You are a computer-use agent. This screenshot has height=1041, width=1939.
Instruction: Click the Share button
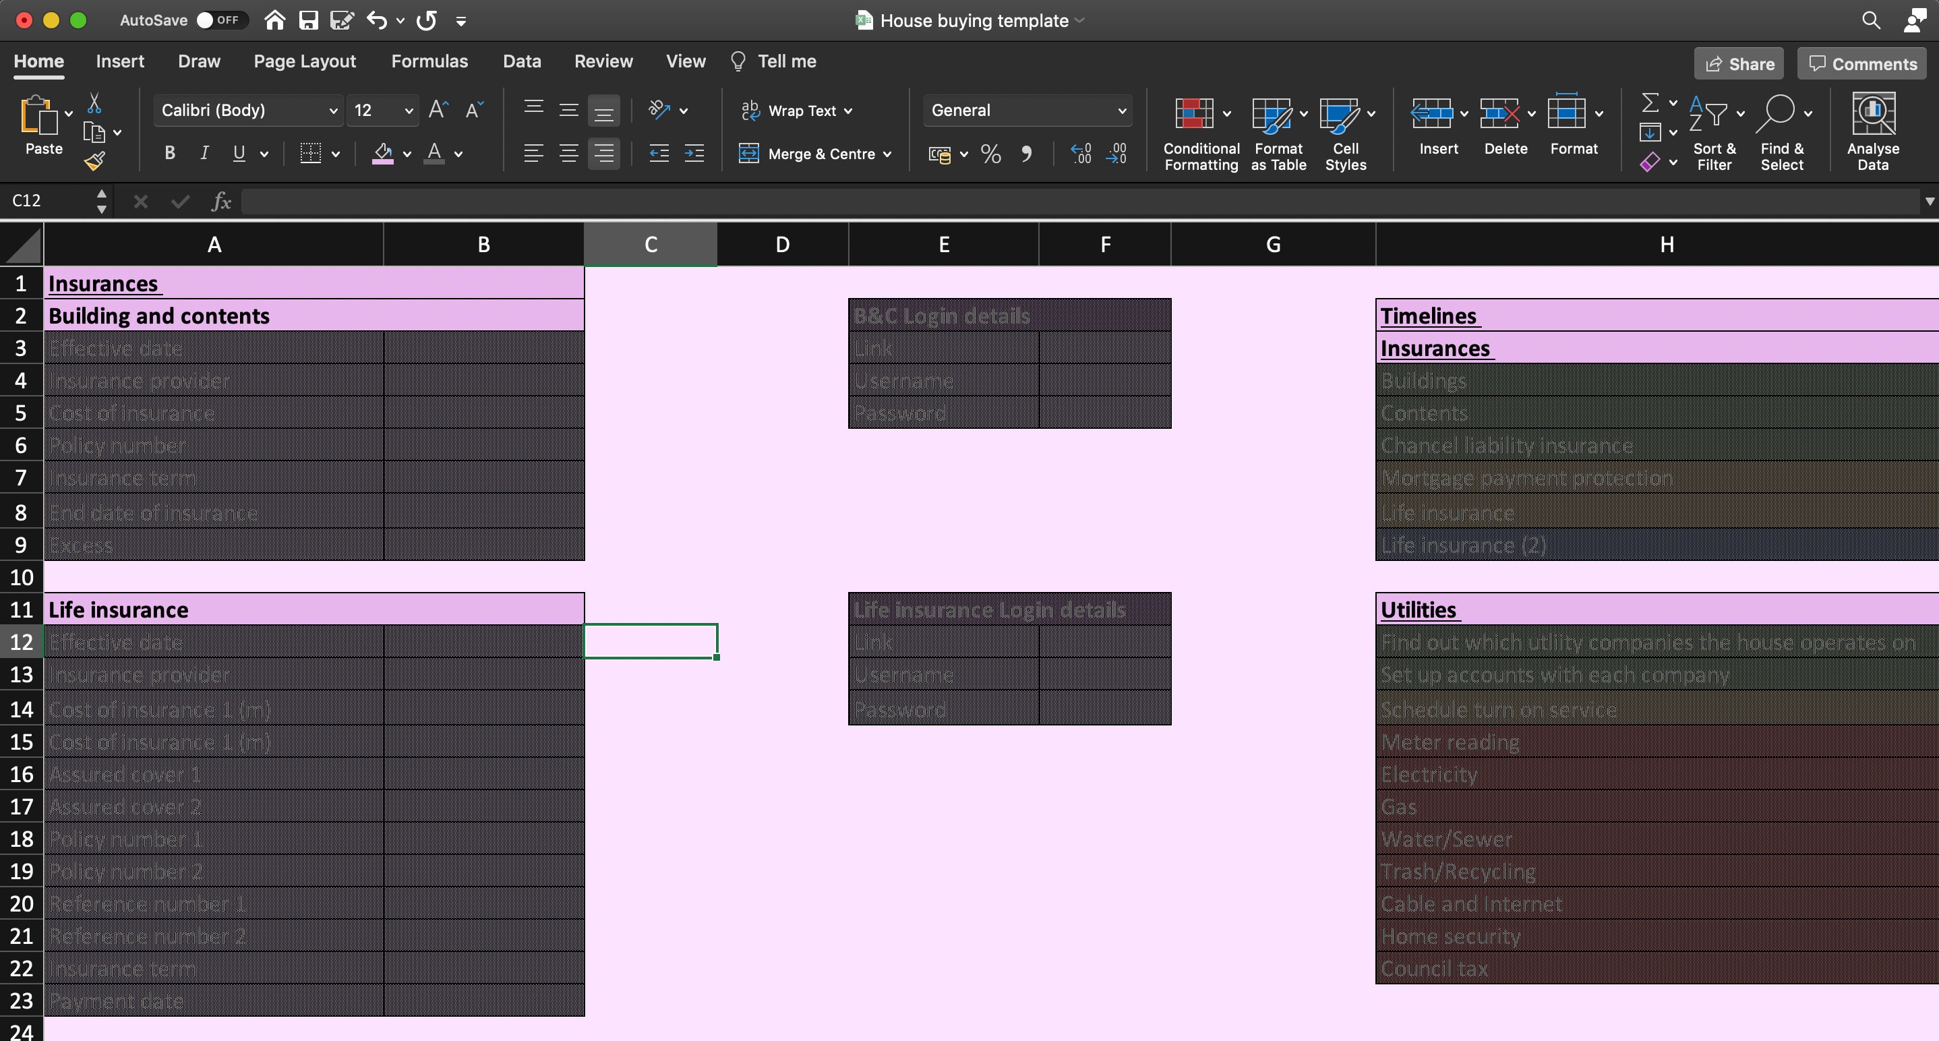tap(1739, 63)
